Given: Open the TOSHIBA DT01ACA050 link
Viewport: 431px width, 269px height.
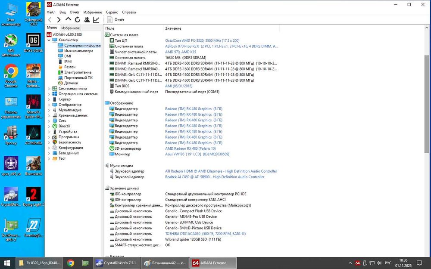Looking at the screenshot, I should [205, 234].
